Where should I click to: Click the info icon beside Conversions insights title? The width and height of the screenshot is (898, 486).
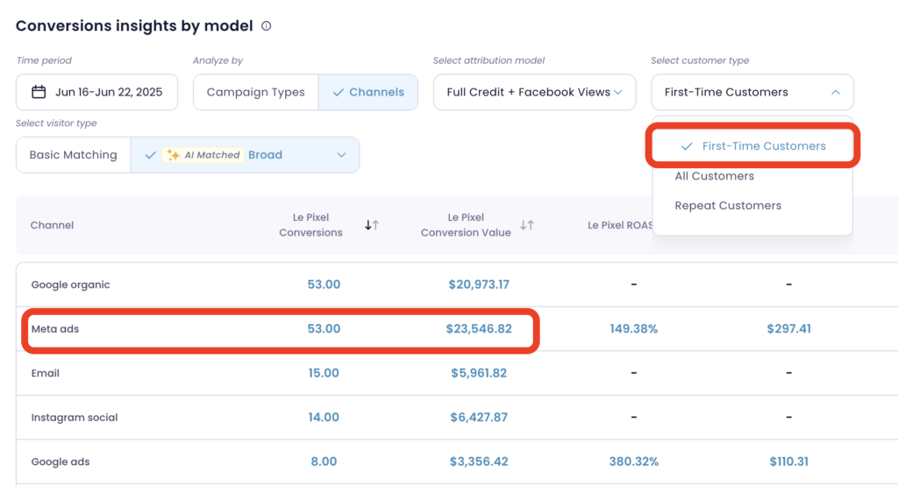pyautogui.click(x=267, y=26)
